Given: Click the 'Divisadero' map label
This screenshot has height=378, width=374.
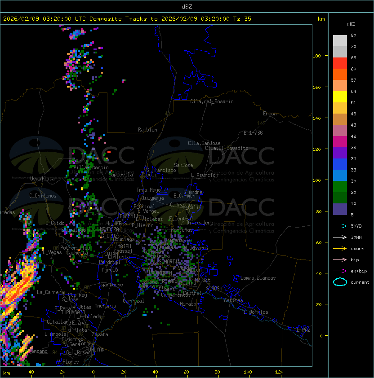Looking at the screenshot, I should click(200, 223).
